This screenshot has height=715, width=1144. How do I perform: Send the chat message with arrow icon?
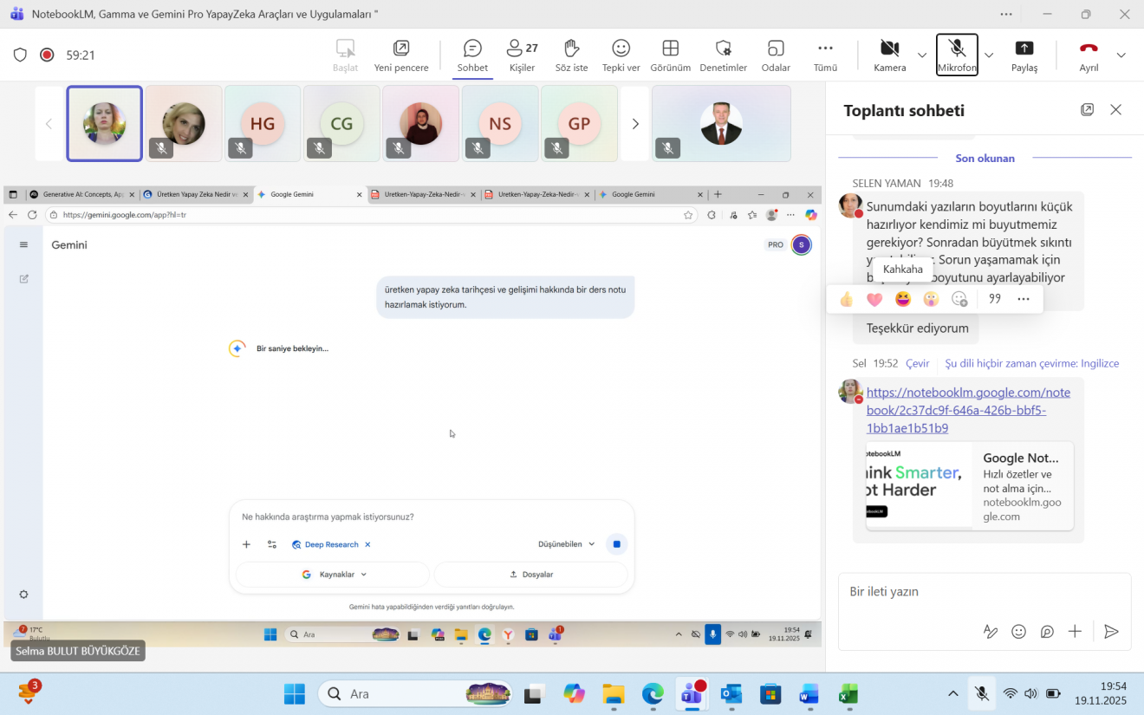[1111, 632]
